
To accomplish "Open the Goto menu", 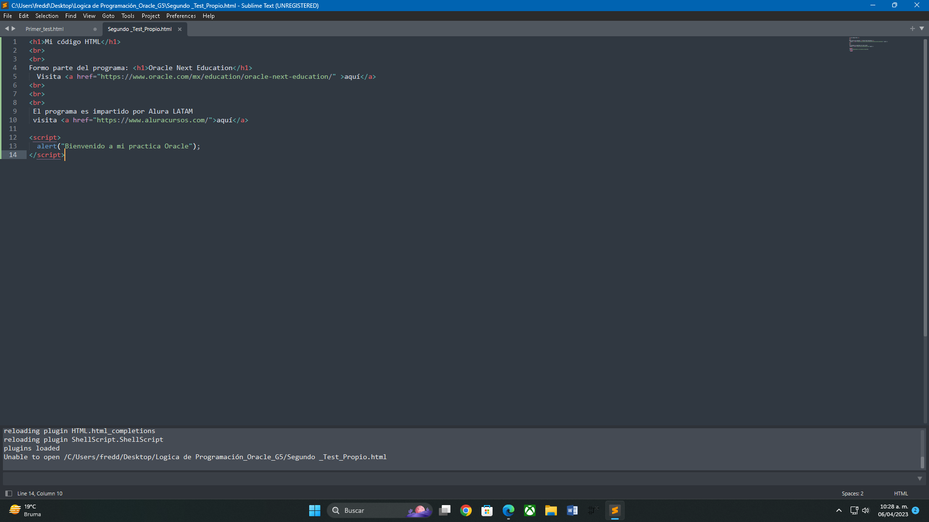I will tap(108, 16).
